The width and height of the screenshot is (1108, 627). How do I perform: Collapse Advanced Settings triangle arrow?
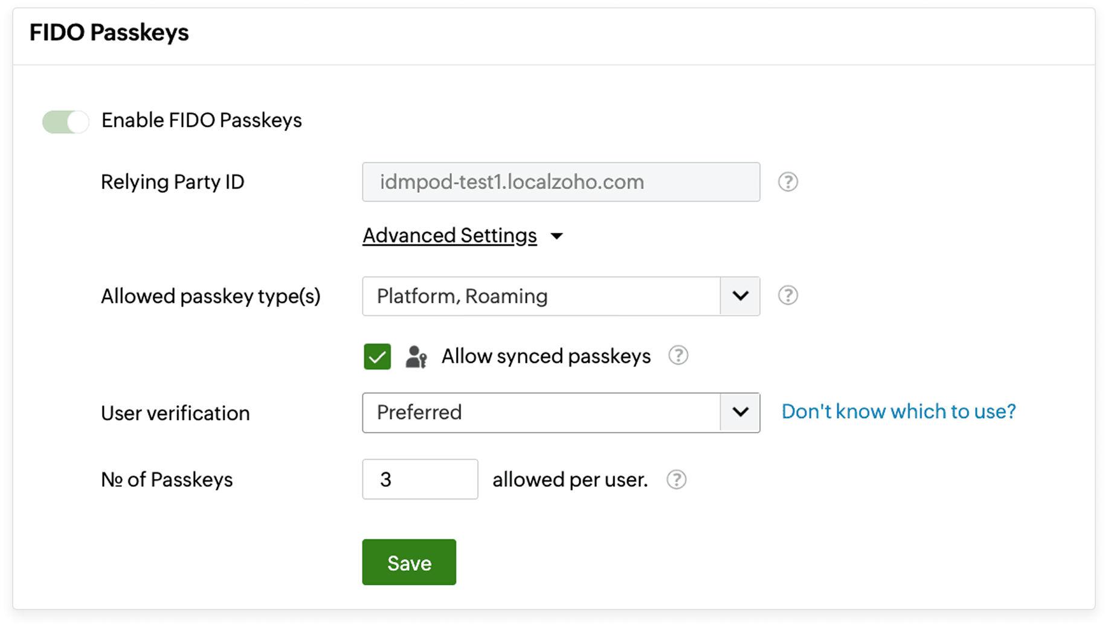pos(556,236)
